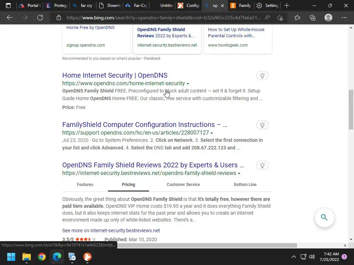Click scroll up arrow on vertical scrollbar
The width and height of the screenshot is (354, 265).
coord(351,28)
